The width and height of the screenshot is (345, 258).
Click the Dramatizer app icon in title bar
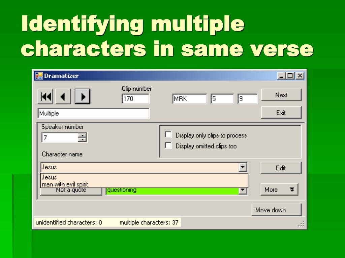point(39,76)
